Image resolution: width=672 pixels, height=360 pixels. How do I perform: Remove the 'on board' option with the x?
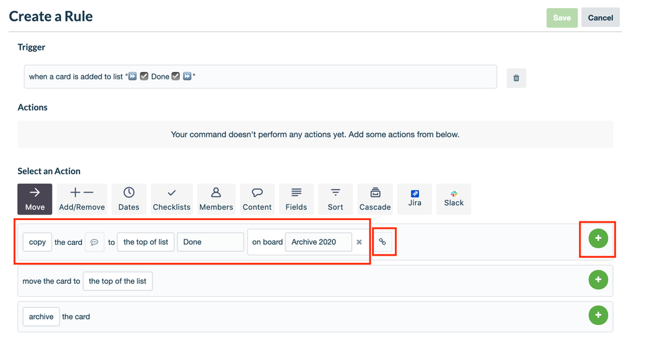[359, 242]
